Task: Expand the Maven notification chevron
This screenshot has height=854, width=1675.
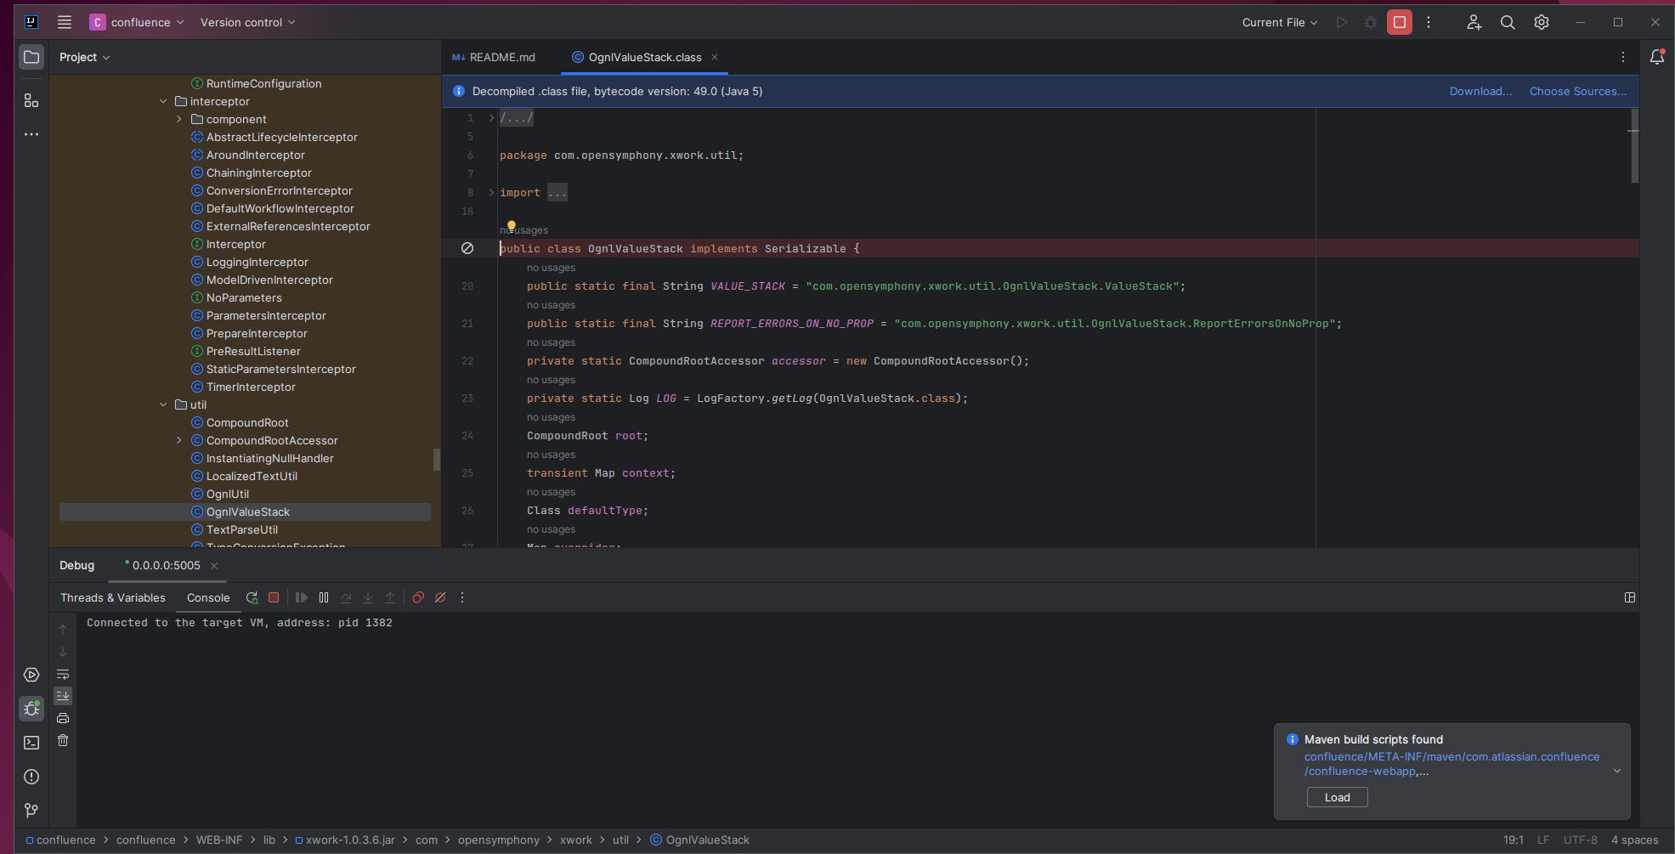Action: pyautogui.click(x=1617, y=771)
